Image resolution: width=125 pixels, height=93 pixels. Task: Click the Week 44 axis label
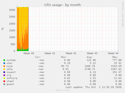[x=113, y=53]
